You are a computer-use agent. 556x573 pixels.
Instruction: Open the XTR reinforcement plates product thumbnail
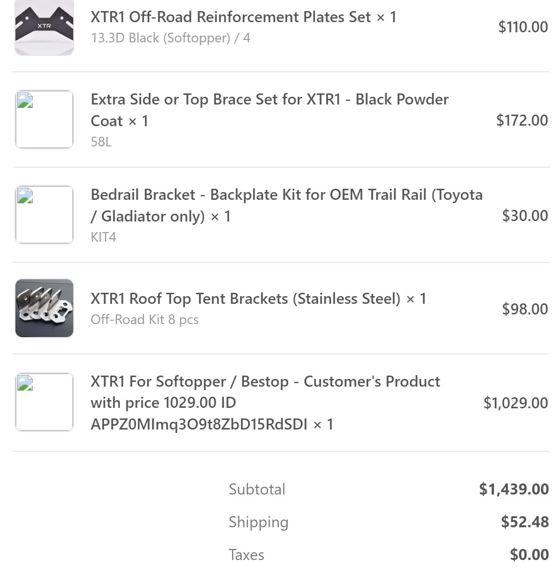[44, 27]
